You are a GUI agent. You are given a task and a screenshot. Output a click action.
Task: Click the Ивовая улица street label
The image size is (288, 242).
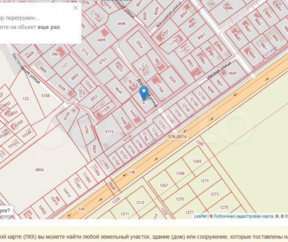coord(219,71)
